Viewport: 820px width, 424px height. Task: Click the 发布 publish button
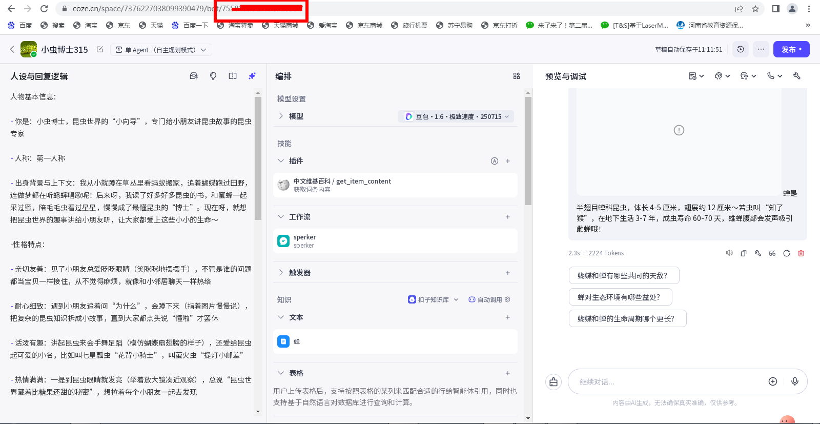tap(791, 49)
